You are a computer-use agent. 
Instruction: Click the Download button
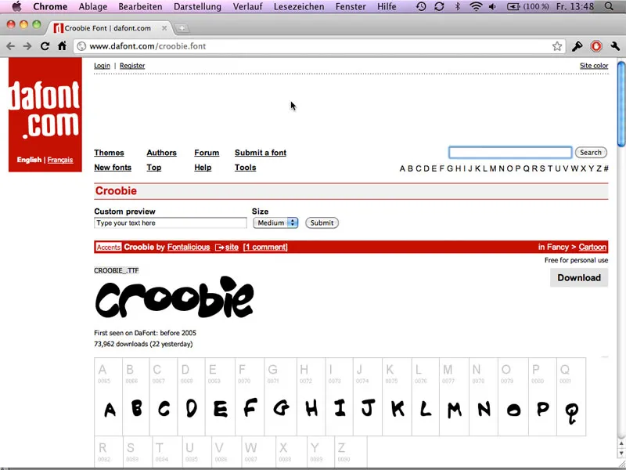(x=579, y=278)
